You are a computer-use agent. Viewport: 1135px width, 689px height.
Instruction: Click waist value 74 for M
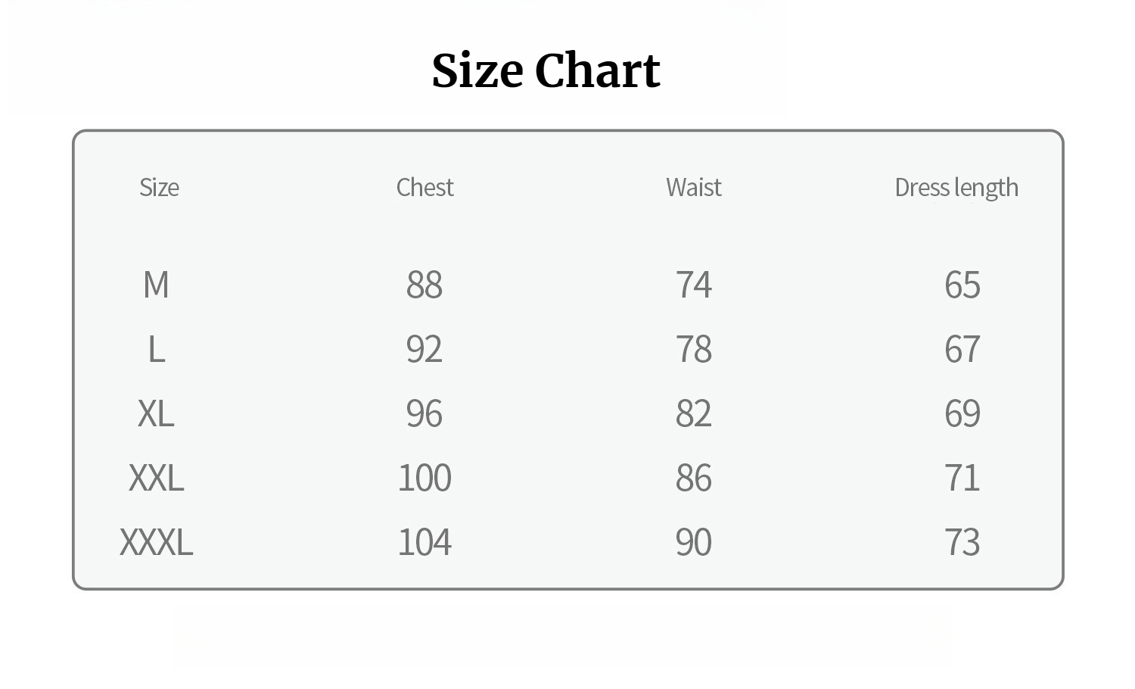click(x=694, y=285)
